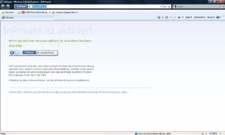This screenshot has width=225, height=135.
Task: Select the InPrivate browser tab
Action: [28, 18]
